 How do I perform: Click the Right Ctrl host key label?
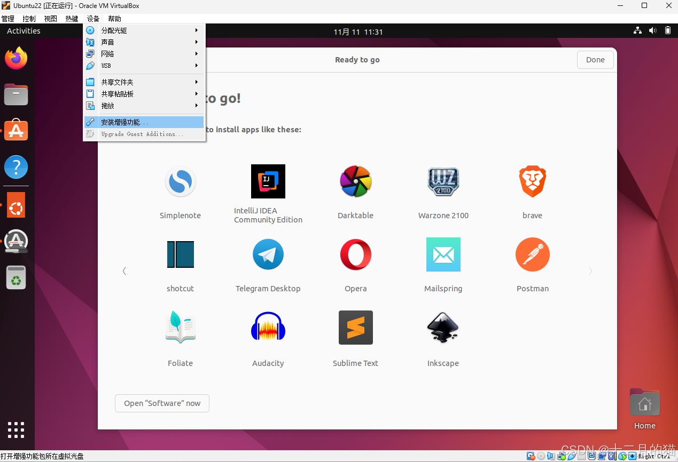pos(654,456)
